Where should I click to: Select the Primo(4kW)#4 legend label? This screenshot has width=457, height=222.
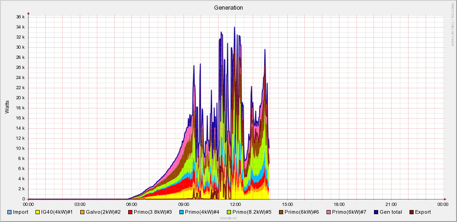click(x=201, y=212)
